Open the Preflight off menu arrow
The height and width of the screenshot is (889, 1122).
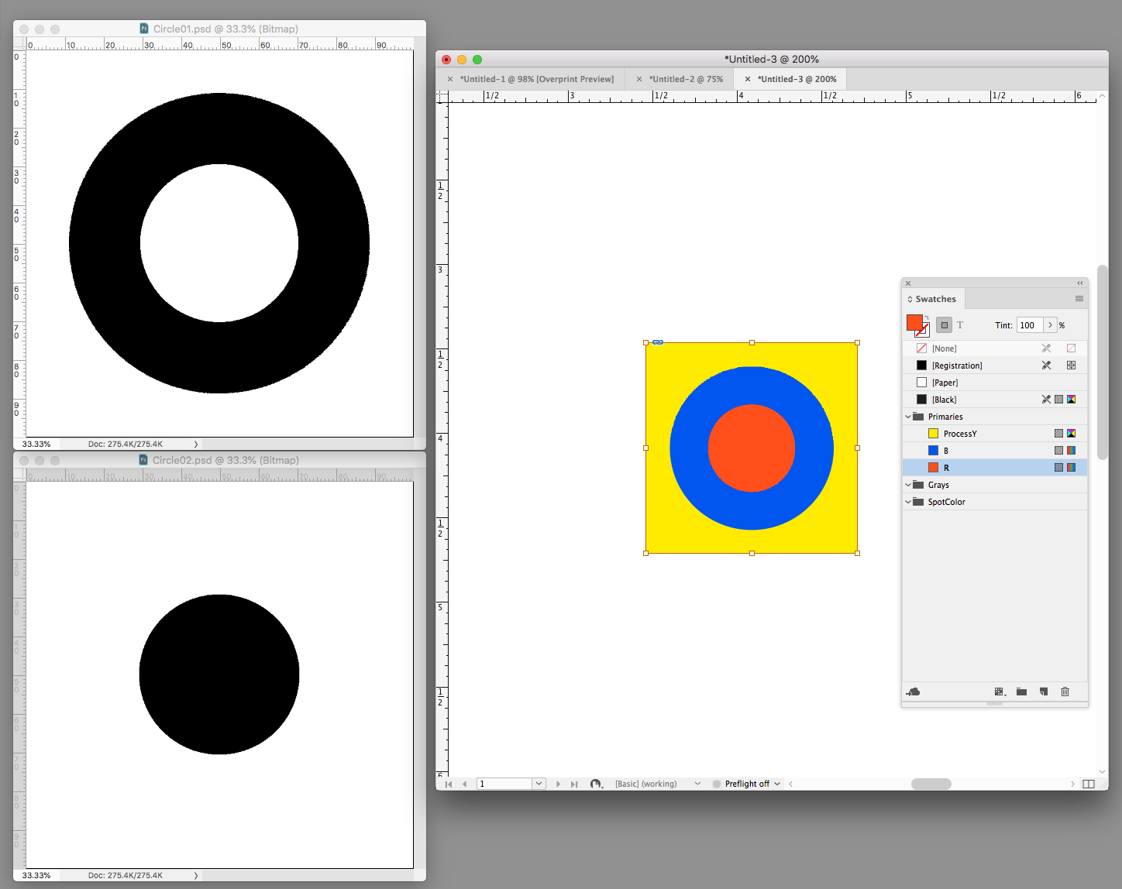pyautogui.click(x=777, y=784)
